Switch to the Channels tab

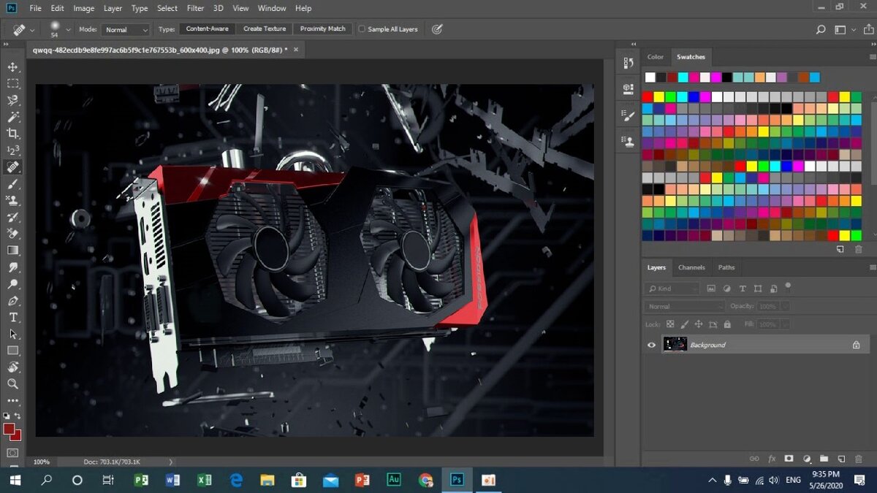[691, 267]
